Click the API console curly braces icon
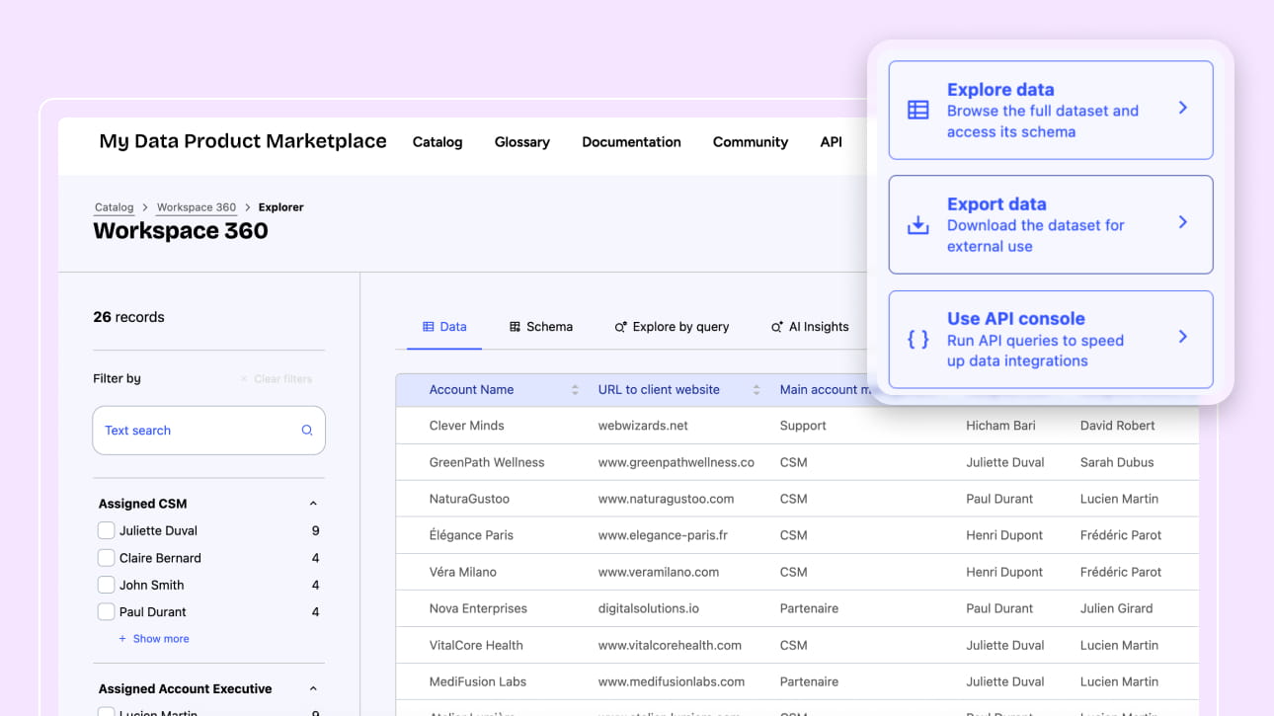The width and height of the screenshot is (1274, 716). click(x=917, y=340)
